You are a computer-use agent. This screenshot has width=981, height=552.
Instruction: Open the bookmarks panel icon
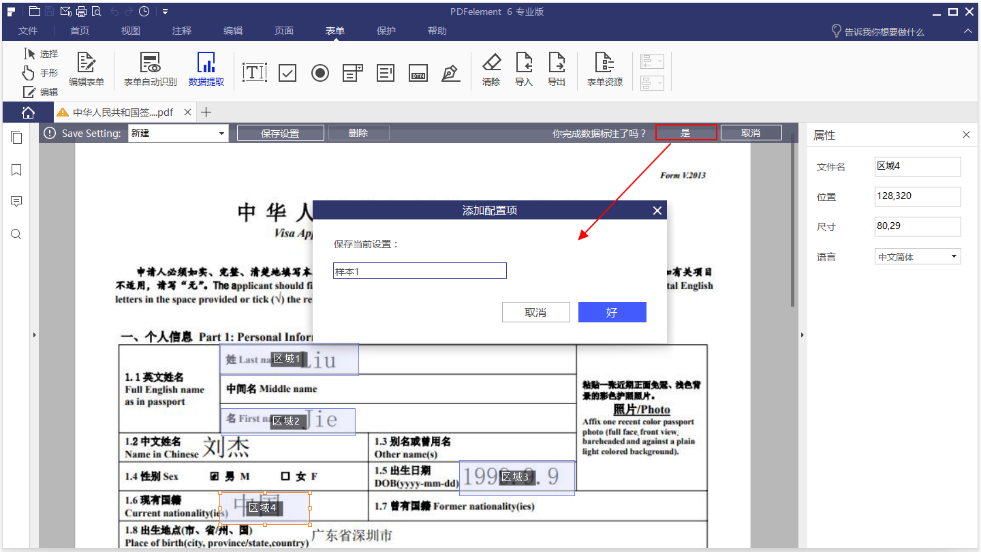pos(16,170)
